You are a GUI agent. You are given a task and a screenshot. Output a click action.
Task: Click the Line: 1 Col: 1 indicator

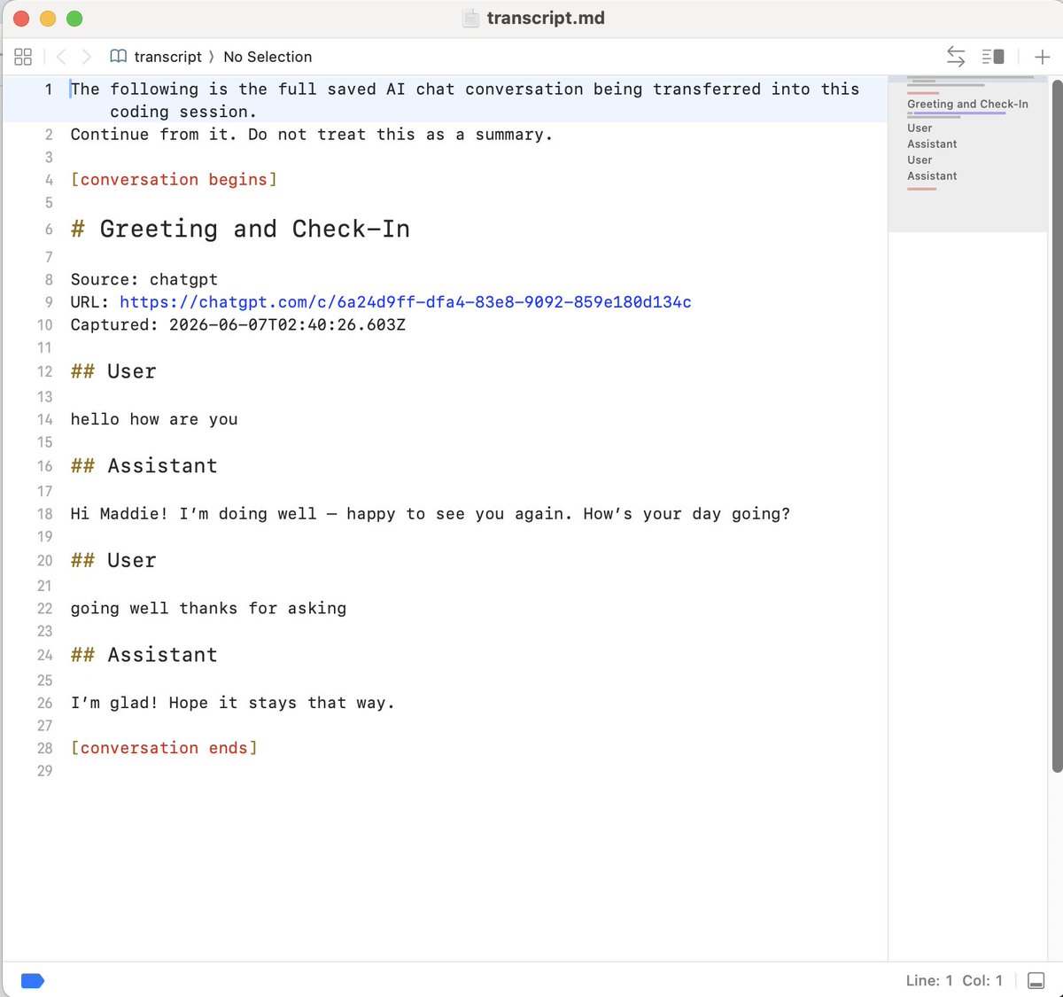[954, 980]
